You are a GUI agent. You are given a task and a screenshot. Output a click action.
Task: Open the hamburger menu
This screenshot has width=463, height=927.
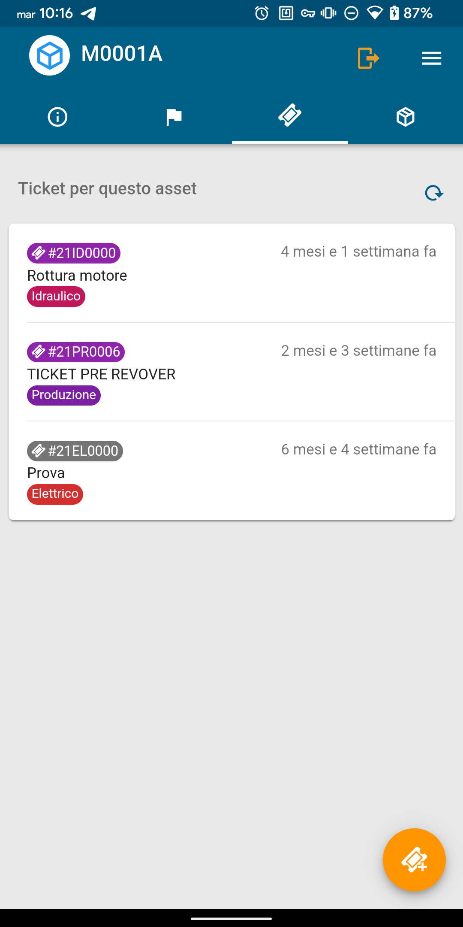(x=431, y=58)
